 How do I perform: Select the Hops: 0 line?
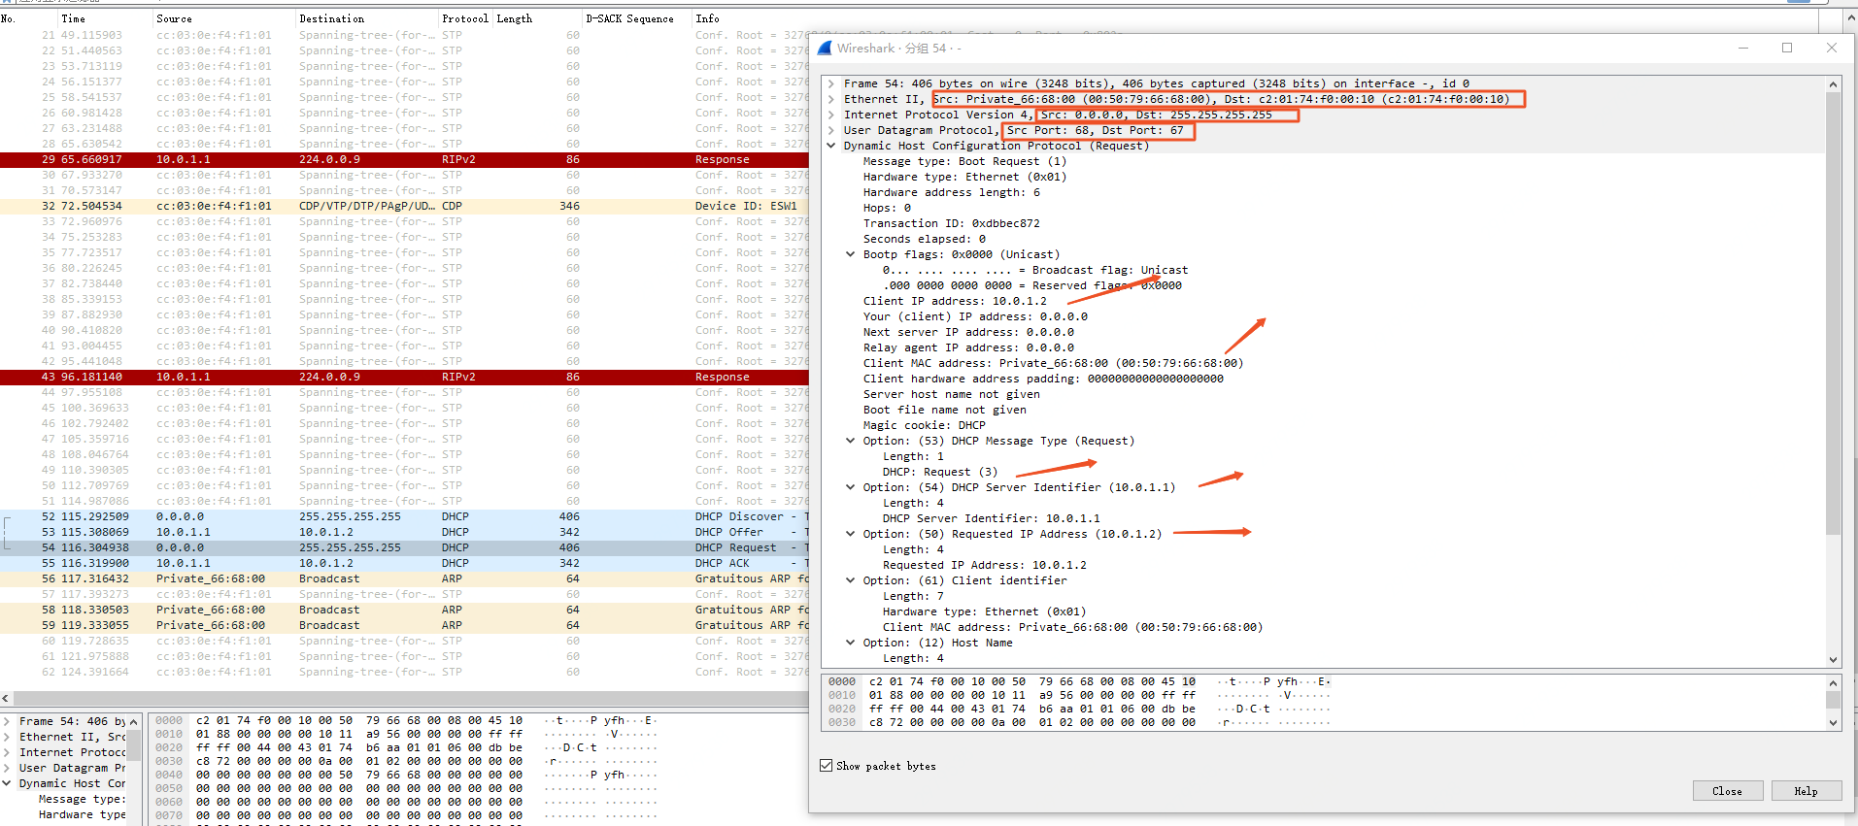coord(887,208)
